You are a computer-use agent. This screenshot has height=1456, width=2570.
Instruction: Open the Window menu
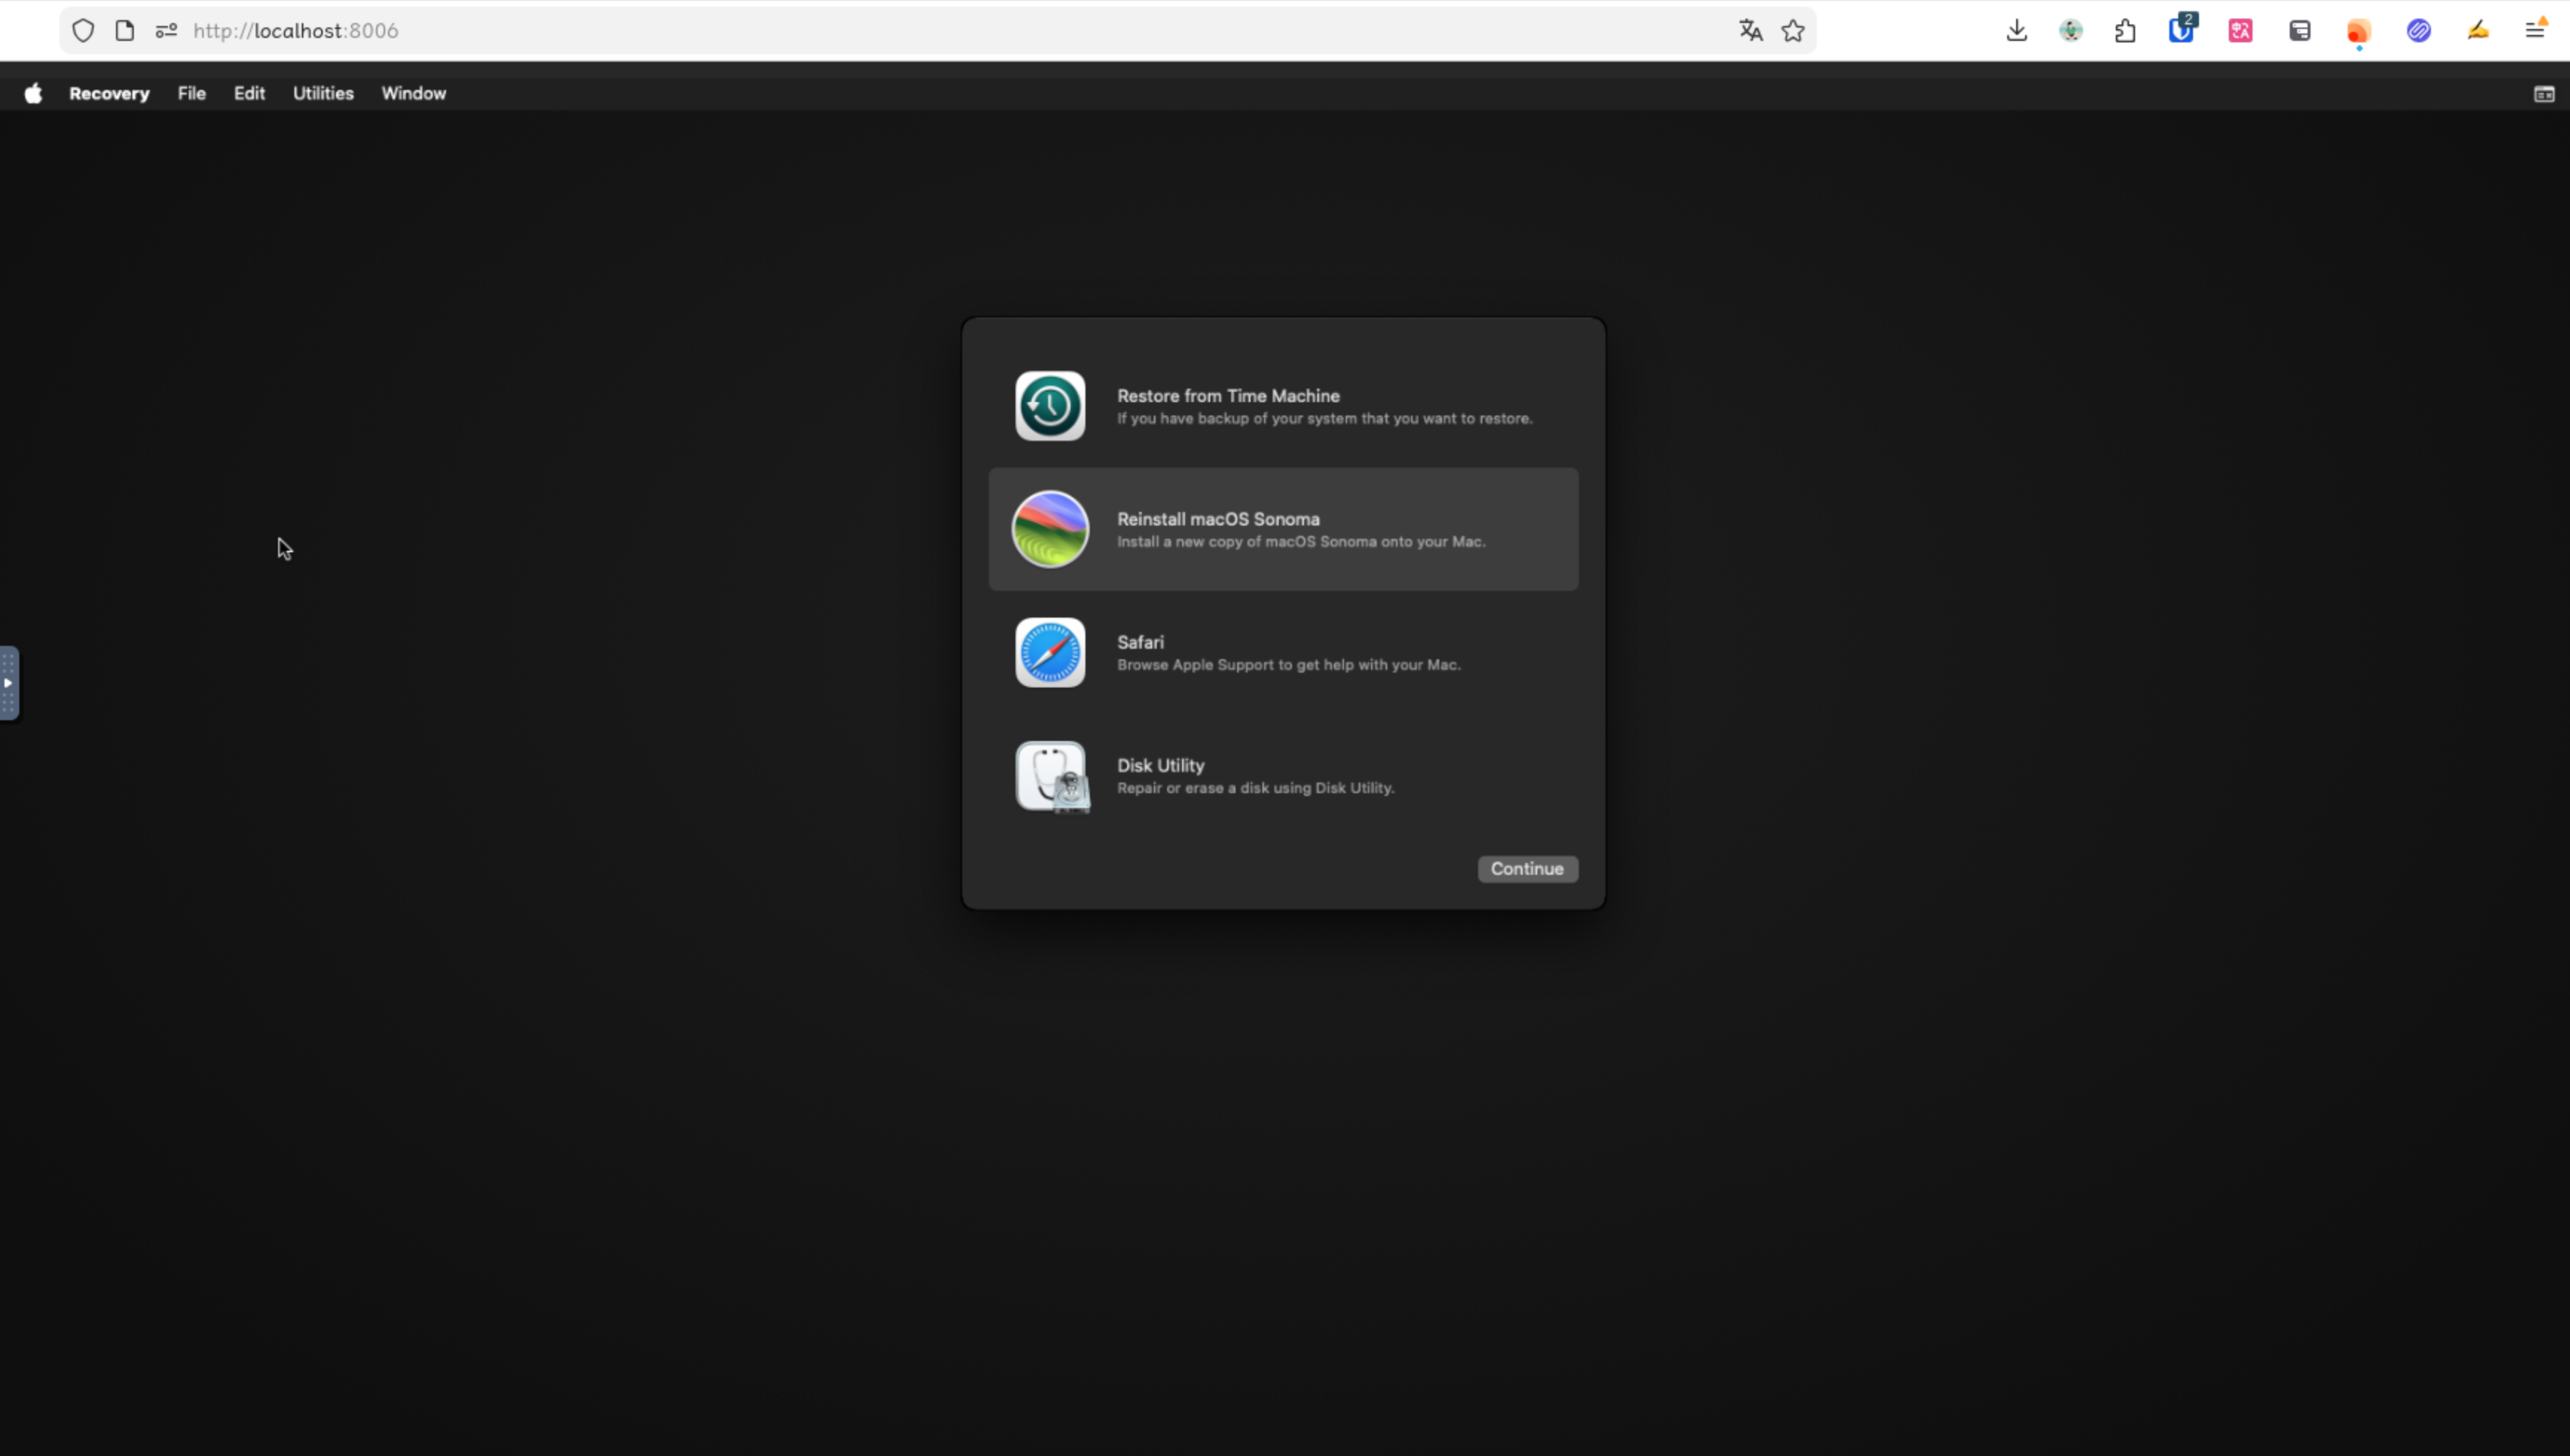click(413, 93)
